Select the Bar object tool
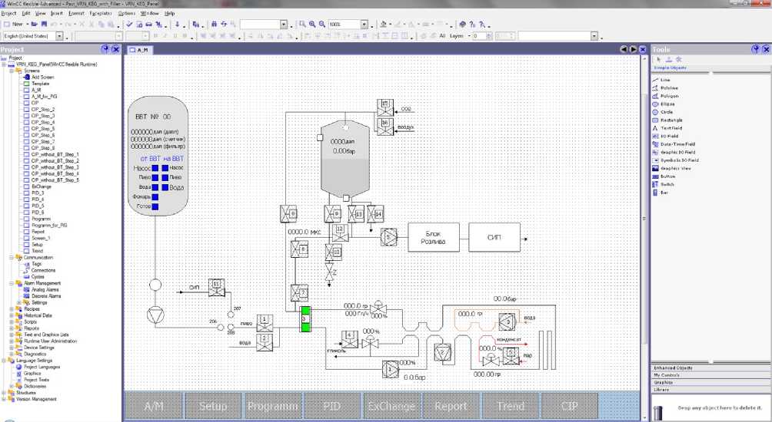This screenshot has height=422, width=772. 664,193
